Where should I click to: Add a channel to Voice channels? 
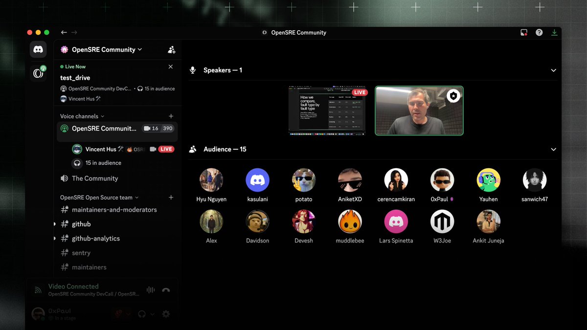pos(171,116)
